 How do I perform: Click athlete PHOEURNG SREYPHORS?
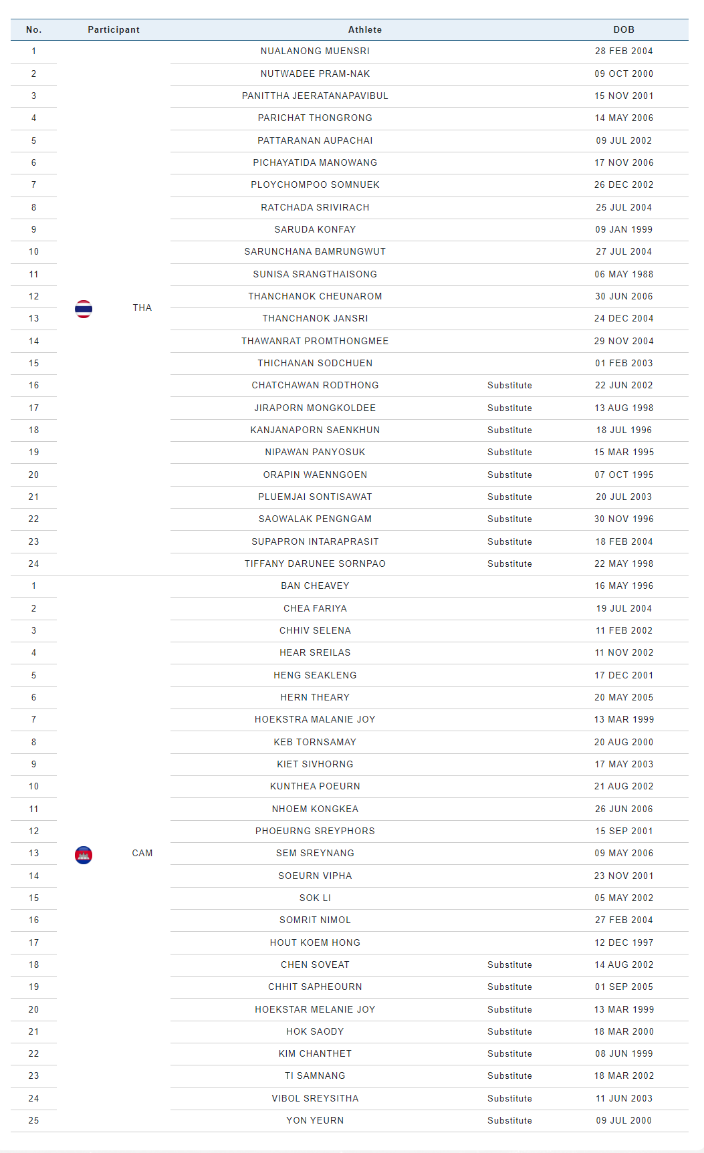tap(315, 831)
